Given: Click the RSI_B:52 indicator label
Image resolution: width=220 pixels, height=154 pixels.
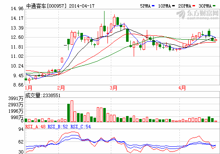Looking at the screenshot, I should pos(58,127).
